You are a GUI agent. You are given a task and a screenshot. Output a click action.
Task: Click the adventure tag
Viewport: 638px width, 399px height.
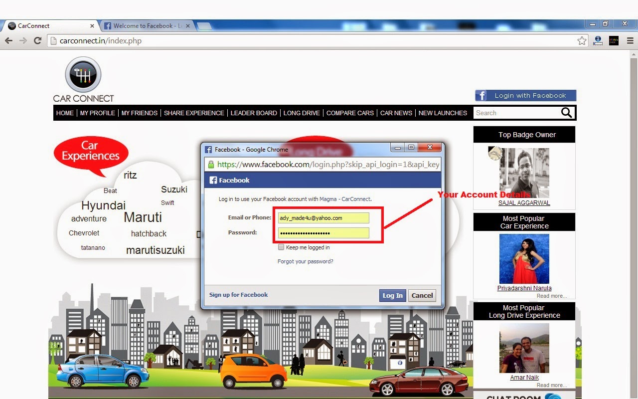click(89, 218)
